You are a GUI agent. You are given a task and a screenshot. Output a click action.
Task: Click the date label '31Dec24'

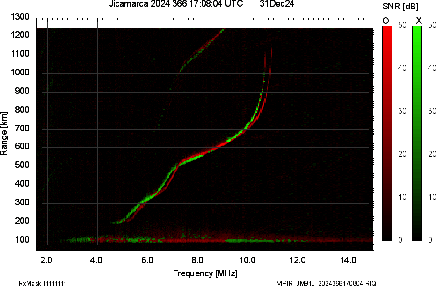click(x=277, y=4)
